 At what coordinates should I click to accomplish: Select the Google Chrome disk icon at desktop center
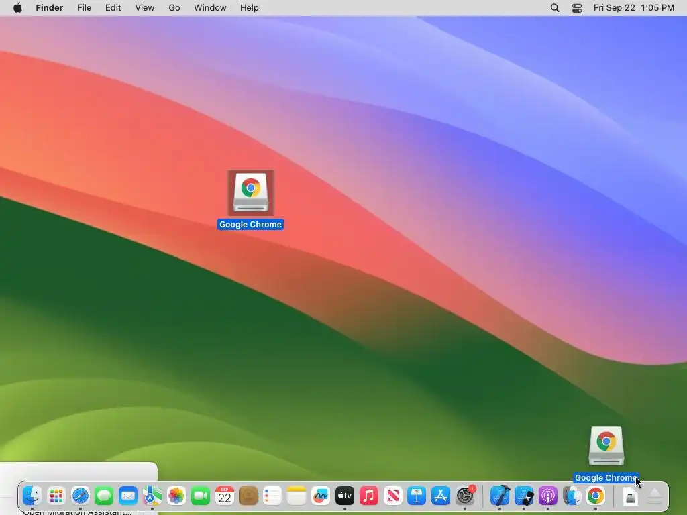pos(251,192)
